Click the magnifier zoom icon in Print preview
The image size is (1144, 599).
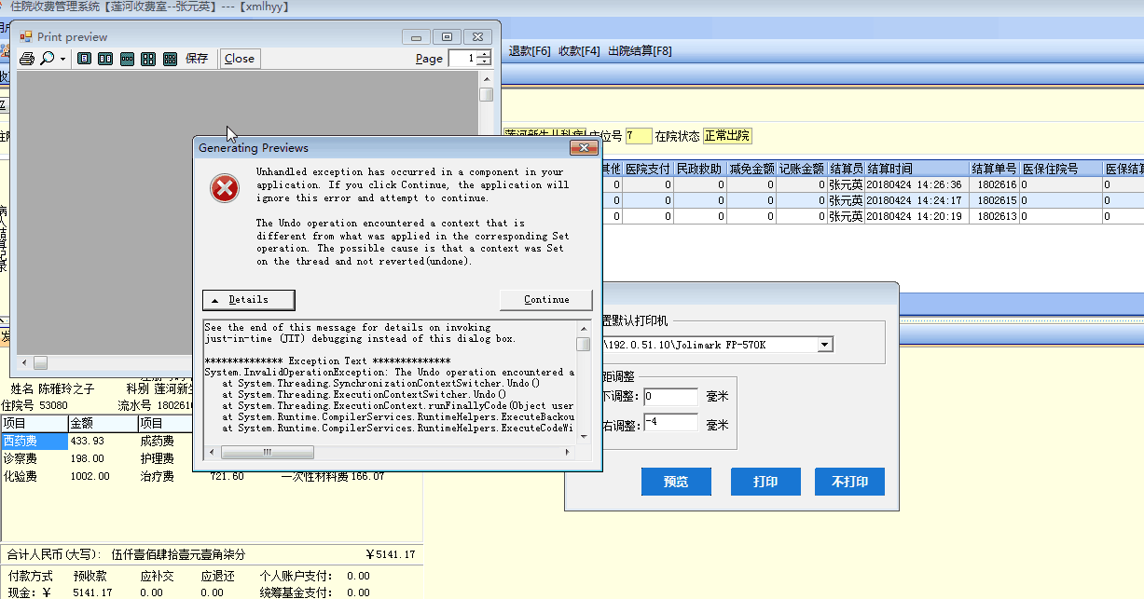click(47, 59)
